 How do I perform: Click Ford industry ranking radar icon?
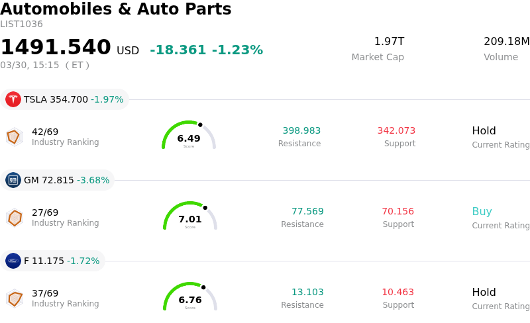click(x=14, y=299)
